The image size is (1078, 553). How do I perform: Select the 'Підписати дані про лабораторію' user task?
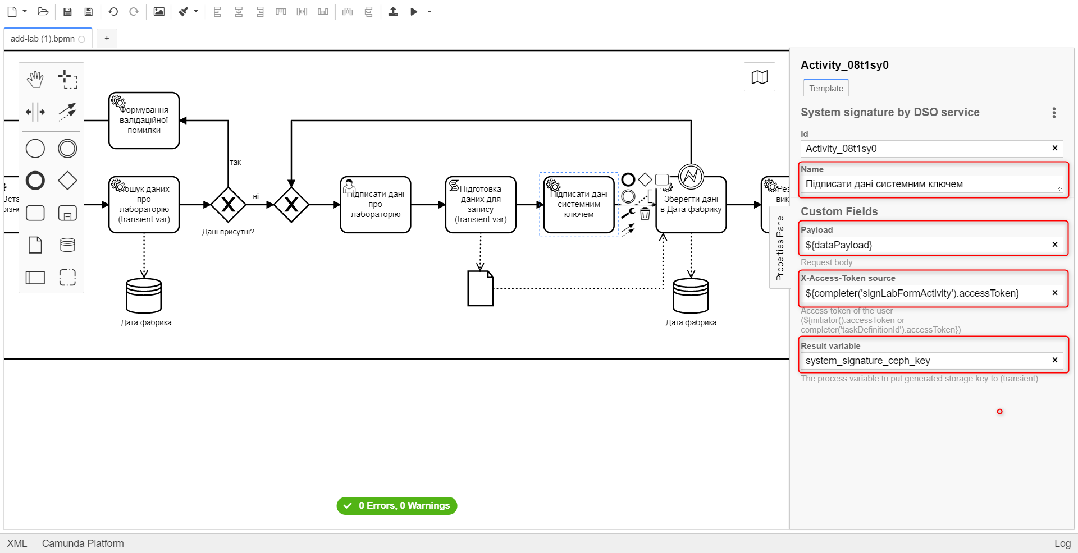376,205
